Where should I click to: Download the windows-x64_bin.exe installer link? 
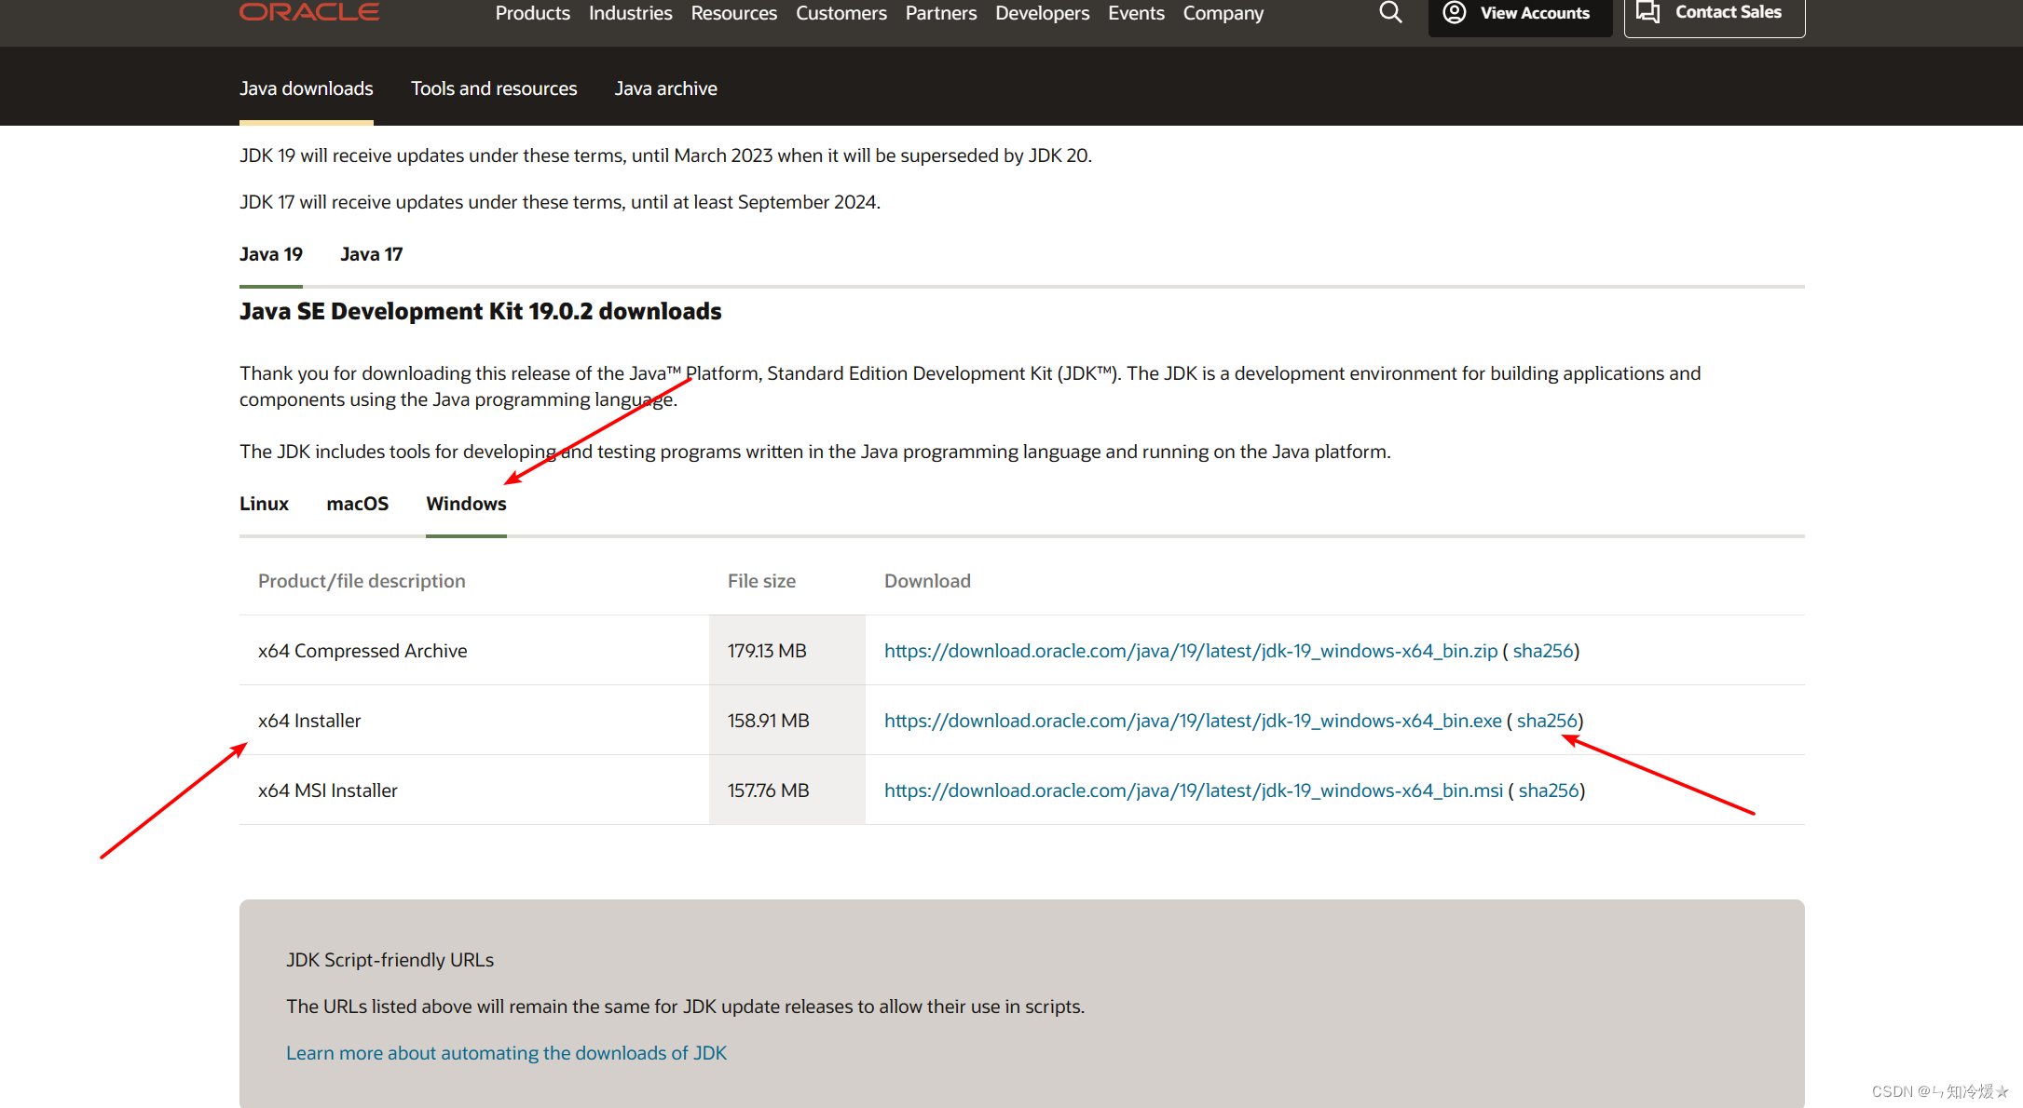pos(1192,721)
